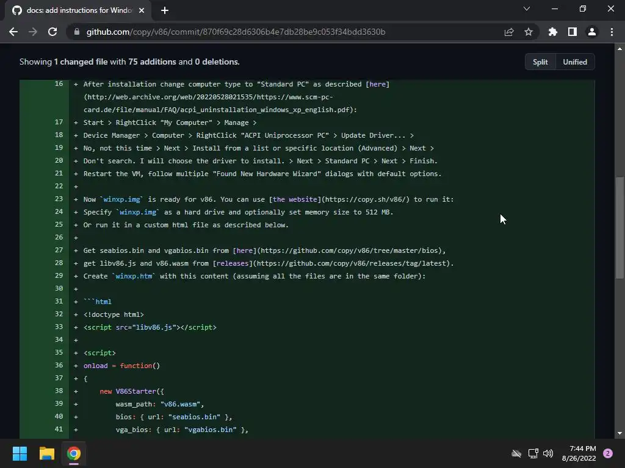
Task: Click '75 additions' summary text
Action: (x=152, y=62)
